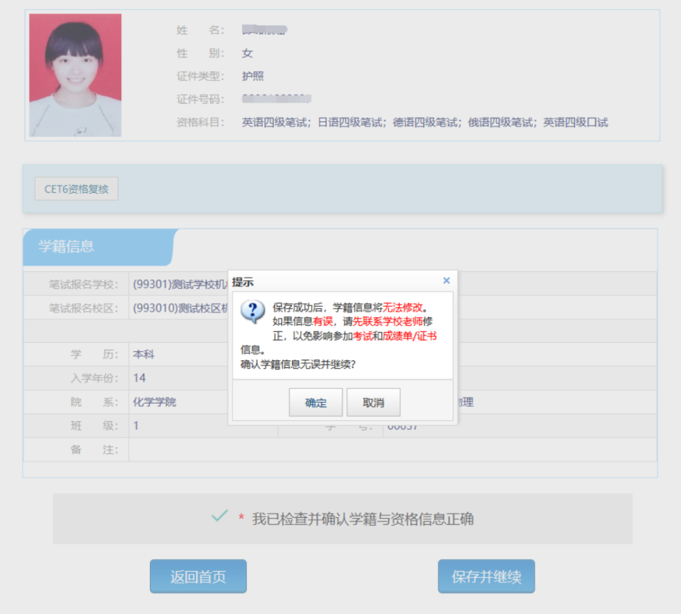Open the CET6资格复核 option

76,189
